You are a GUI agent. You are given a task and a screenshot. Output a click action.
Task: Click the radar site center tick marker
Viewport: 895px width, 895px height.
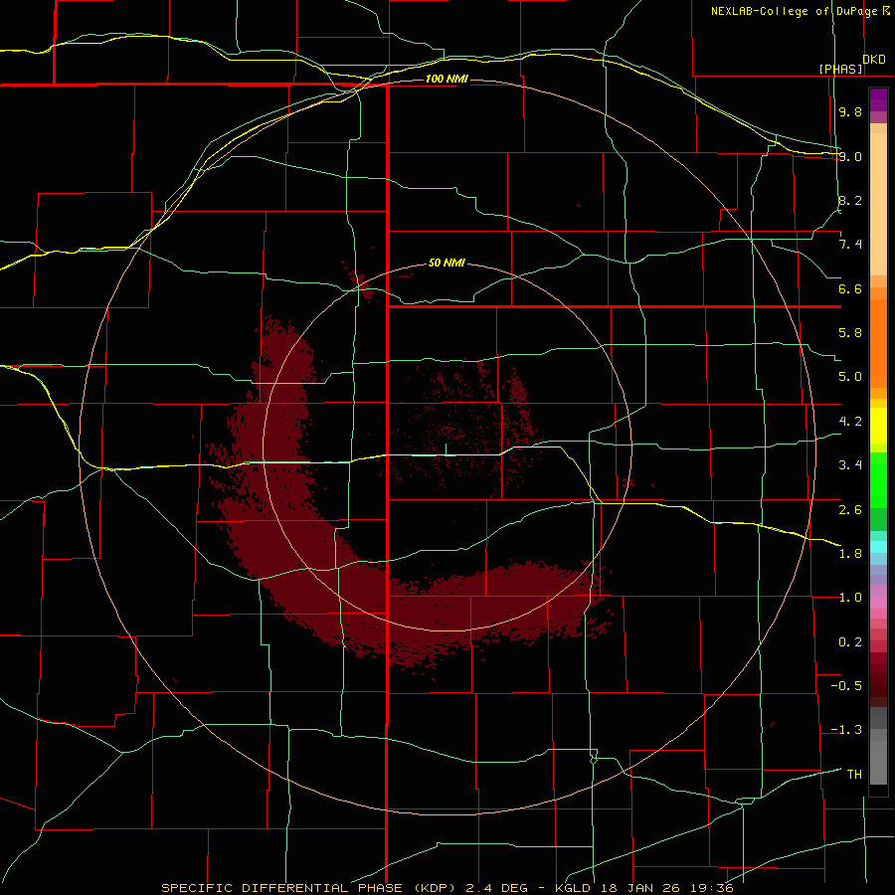coord(446,449)
